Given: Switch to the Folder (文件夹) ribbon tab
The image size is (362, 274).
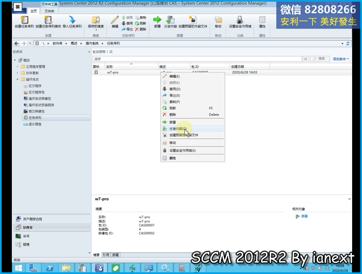Looking at the screenshot, I should (49, 11).
